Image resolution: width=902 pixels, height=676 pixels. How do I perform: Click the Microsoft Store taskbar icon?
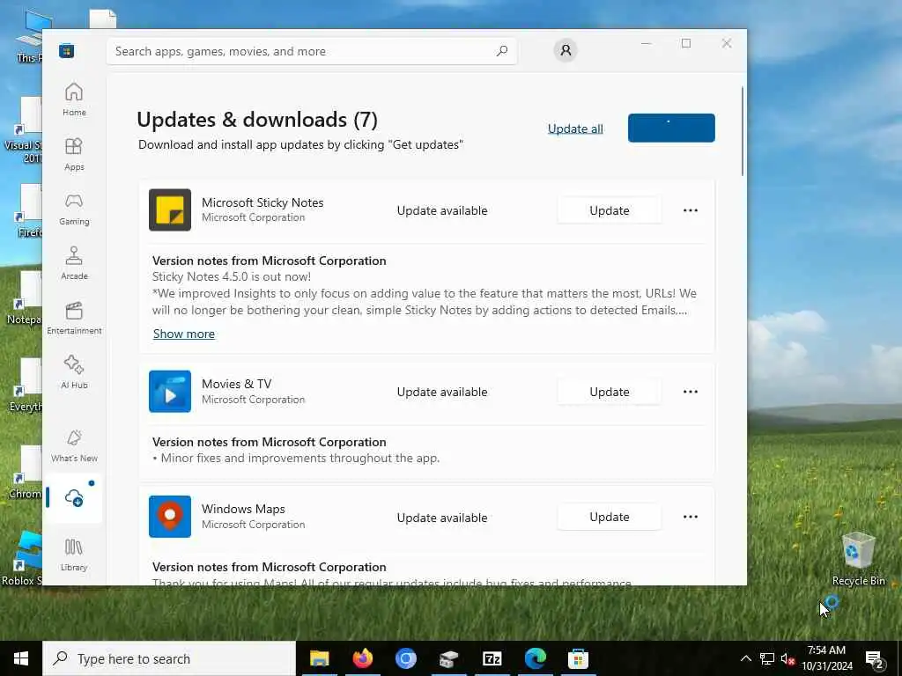(x=578, y=658)
